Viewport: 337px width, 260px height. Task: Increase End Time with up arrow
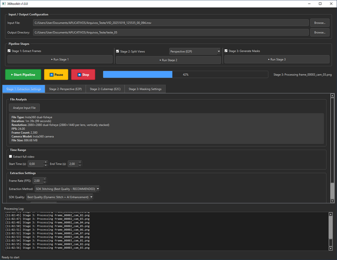click(80, 162)
